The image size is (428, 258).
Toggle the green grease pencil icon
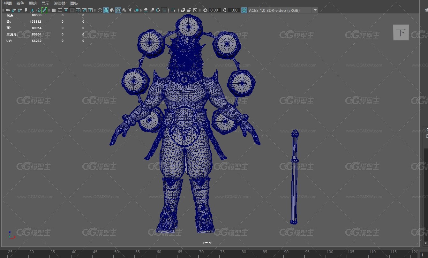click(44, 10)
